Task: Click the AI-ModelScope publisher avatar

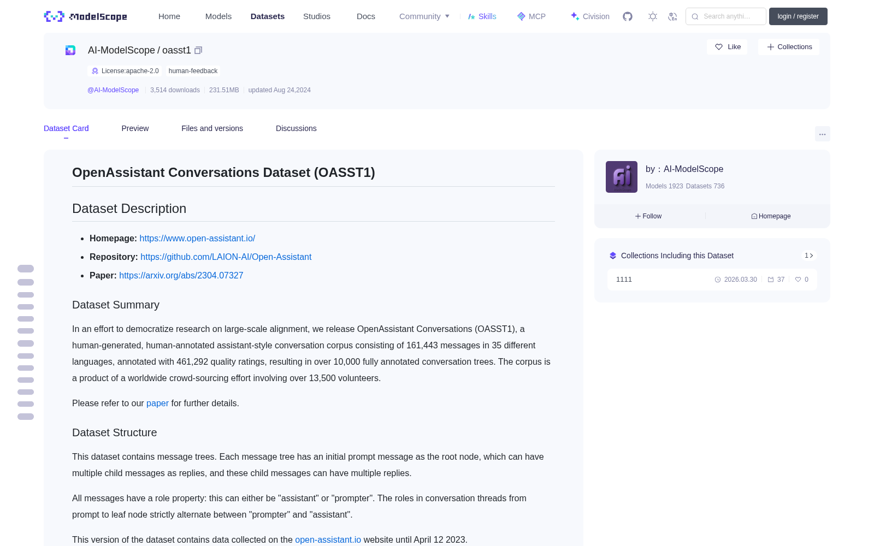Action: pos(622,177)
